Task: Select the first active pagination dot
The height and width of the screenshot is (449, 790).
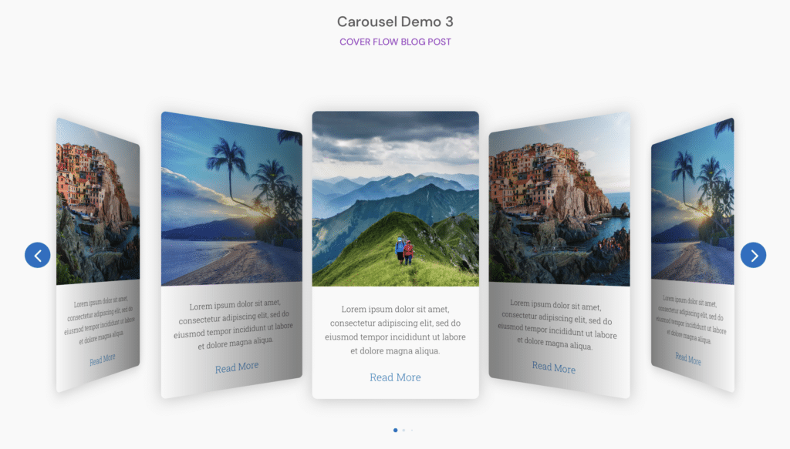Action: [396, 430]
